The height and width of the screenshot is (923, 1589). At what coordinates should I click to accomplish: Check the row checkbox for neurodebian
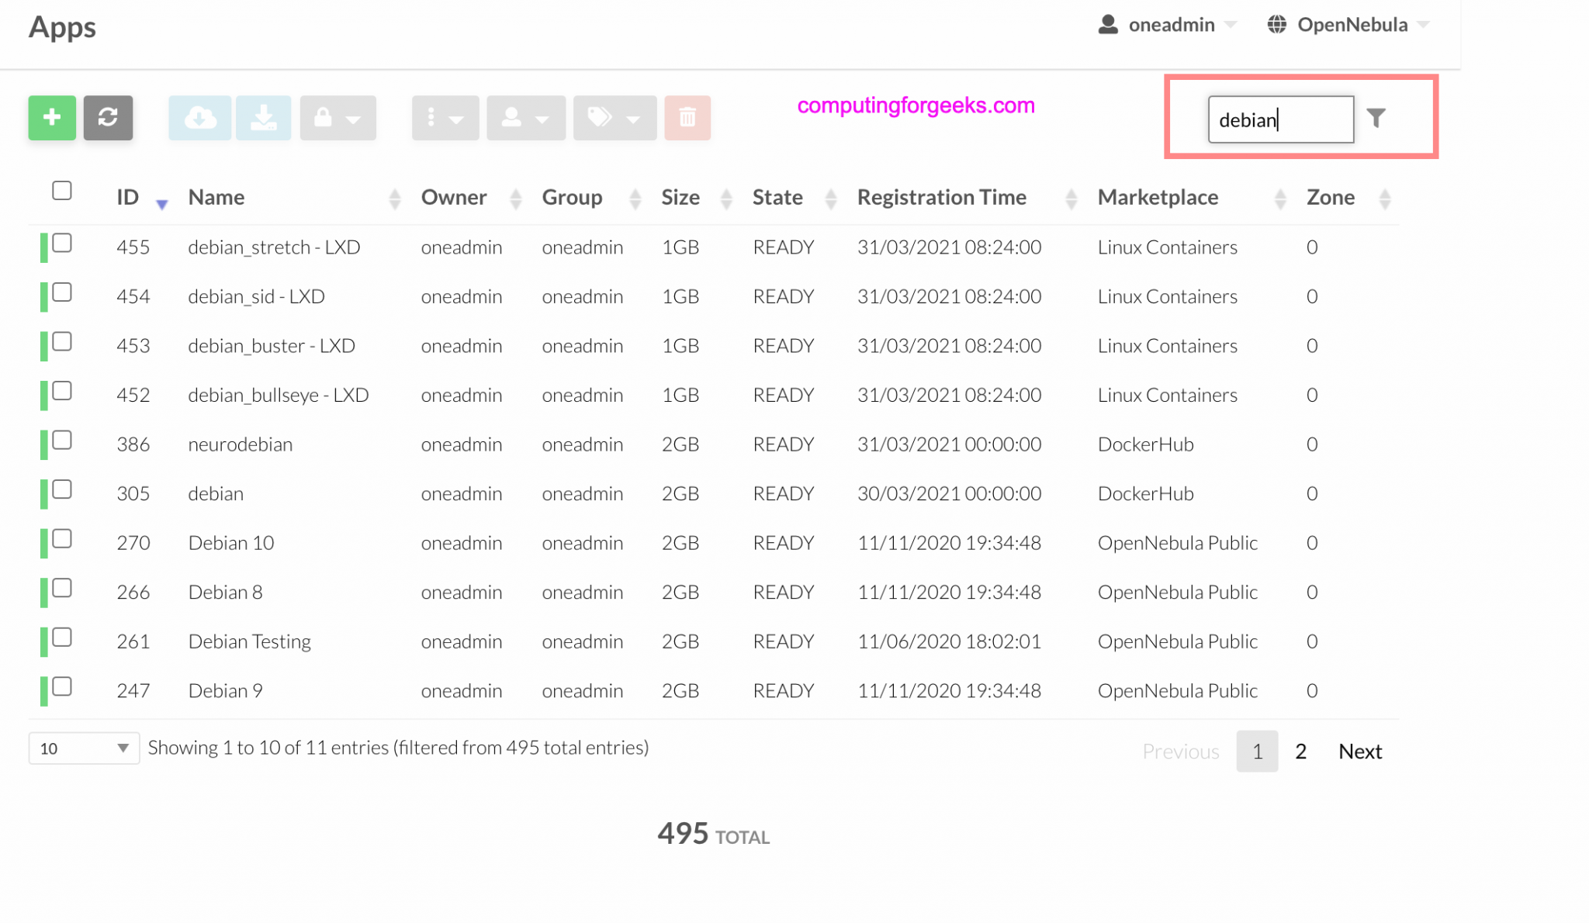point(62,441)
